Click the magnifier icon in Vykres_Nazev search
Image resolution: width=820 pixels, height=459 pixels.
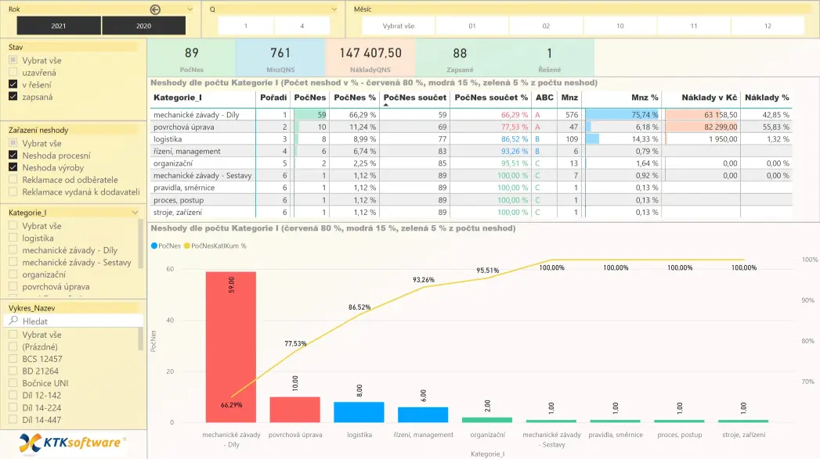(x=13, y=321)
